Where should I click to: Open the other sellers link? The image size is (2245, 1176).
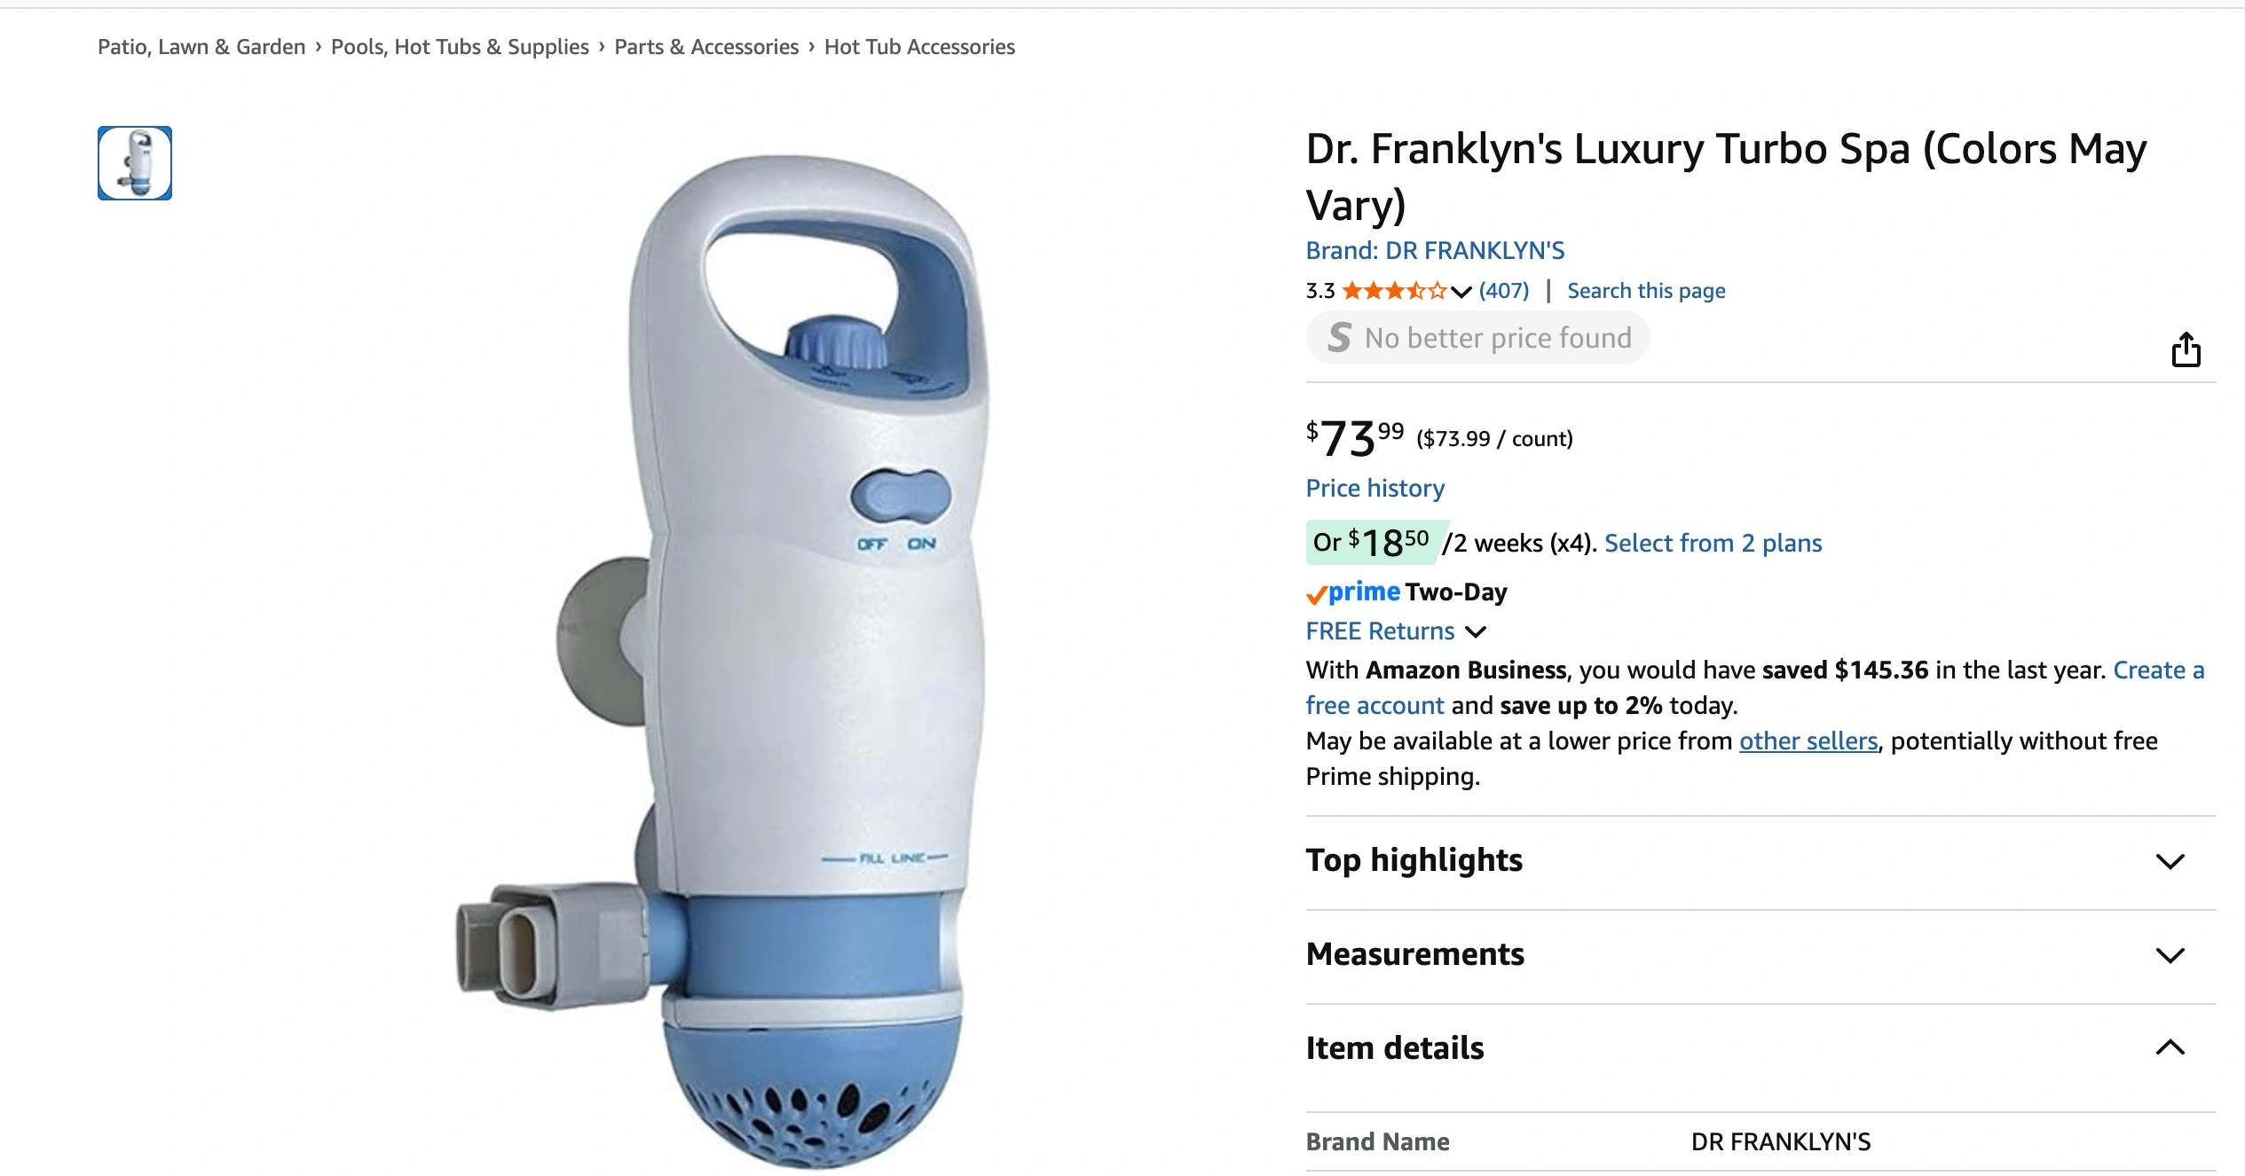pos(1808,741)
